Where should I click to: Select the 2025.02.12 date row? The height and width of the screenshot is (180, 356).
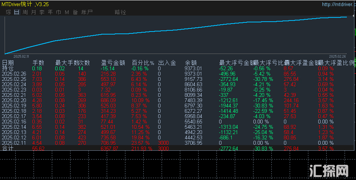pos(14,137)
